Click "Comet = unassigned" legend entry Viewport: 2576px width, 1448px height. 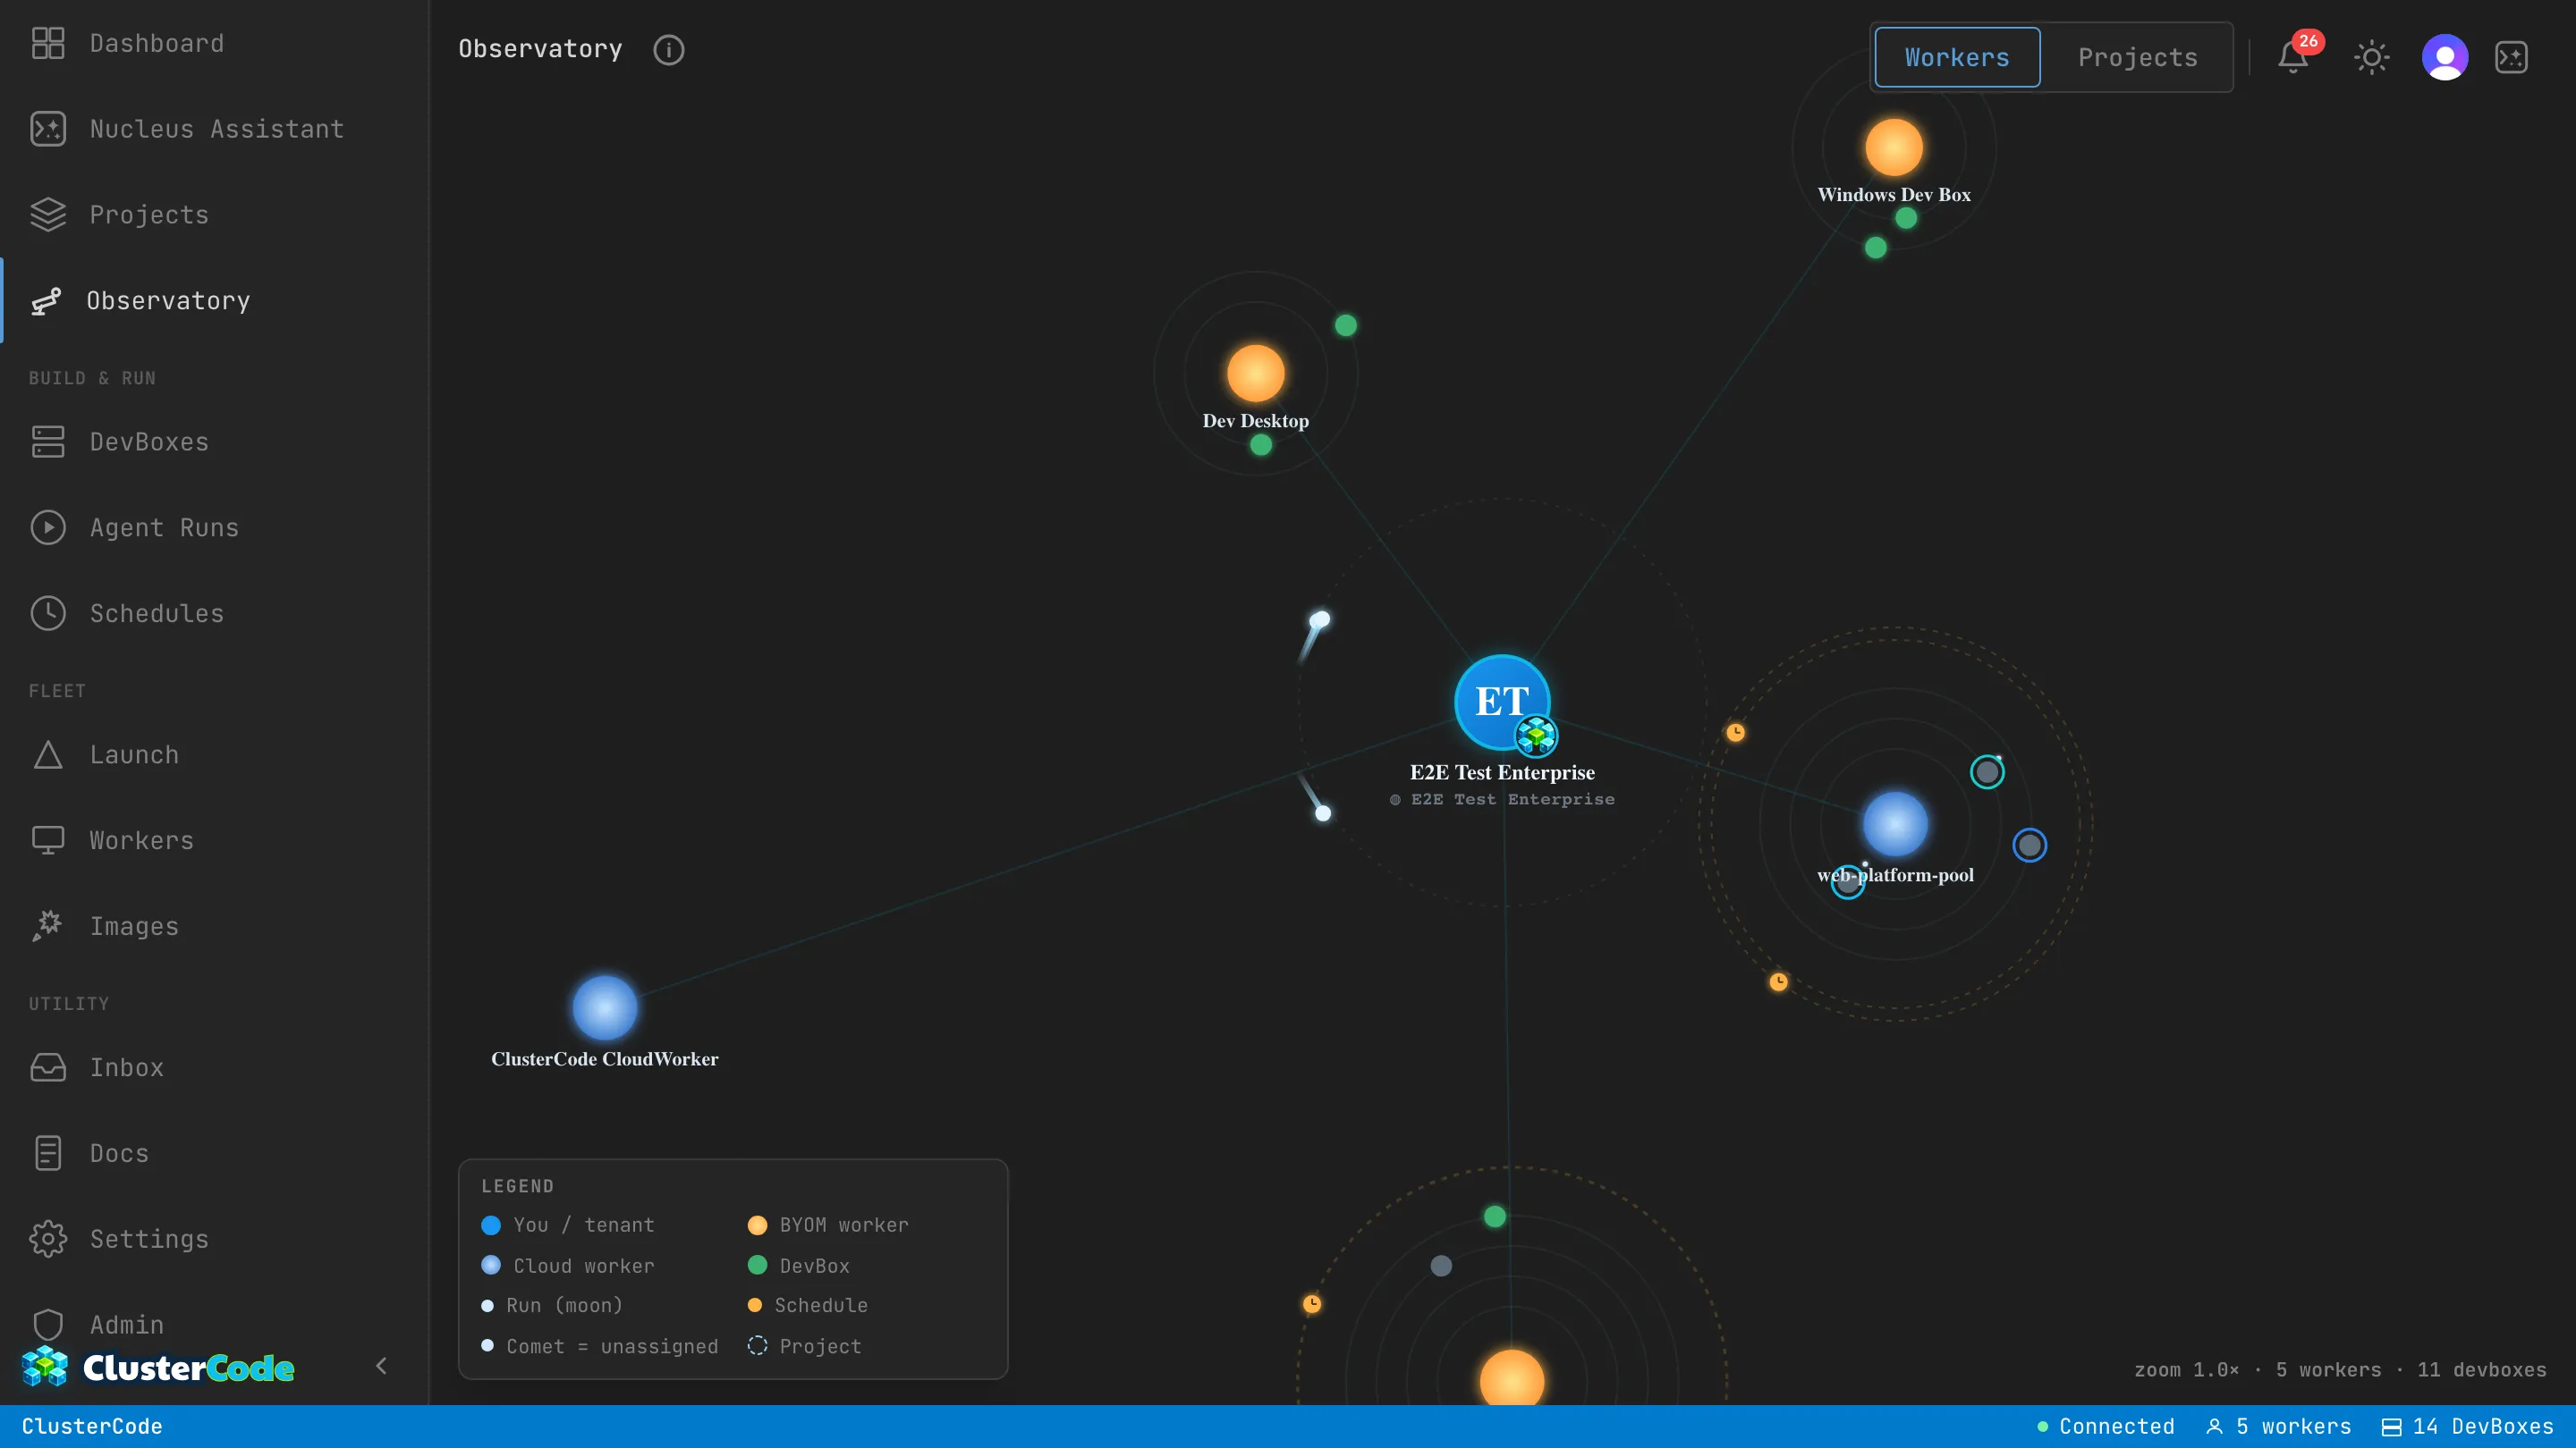tap(600, 1346)
